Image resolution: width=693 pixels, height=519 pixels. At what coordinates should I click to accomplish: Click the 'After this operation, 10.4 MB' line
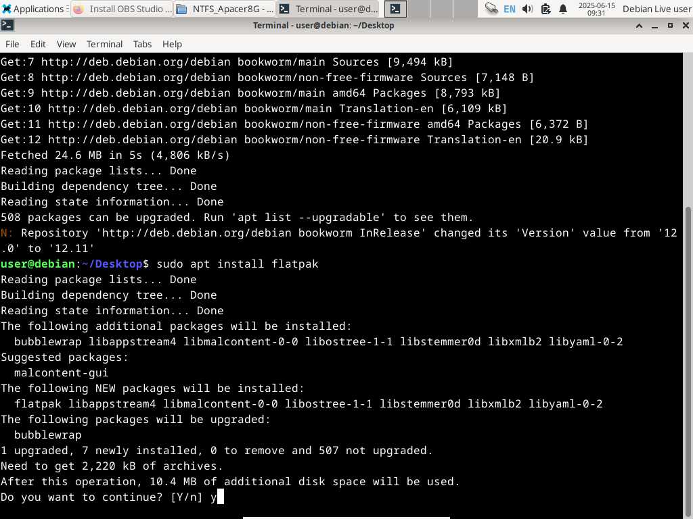(230, 481)
